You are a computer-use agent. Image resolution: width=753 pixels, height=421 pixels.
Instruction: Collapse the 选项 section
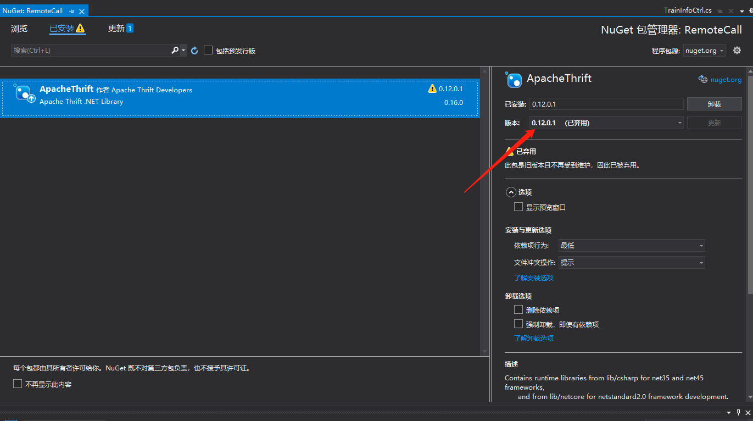511,192
